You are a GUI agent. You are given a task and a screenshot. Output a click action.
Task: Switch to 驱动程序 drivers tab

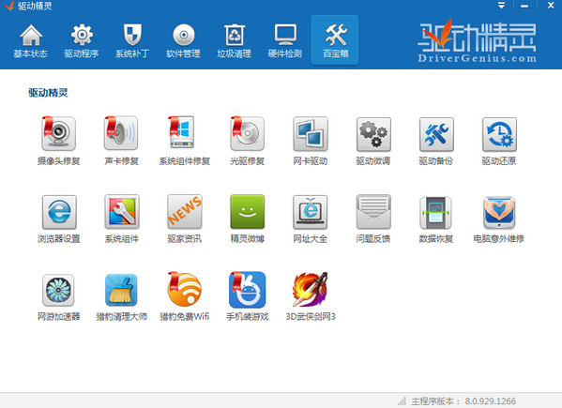click(82, 40)
